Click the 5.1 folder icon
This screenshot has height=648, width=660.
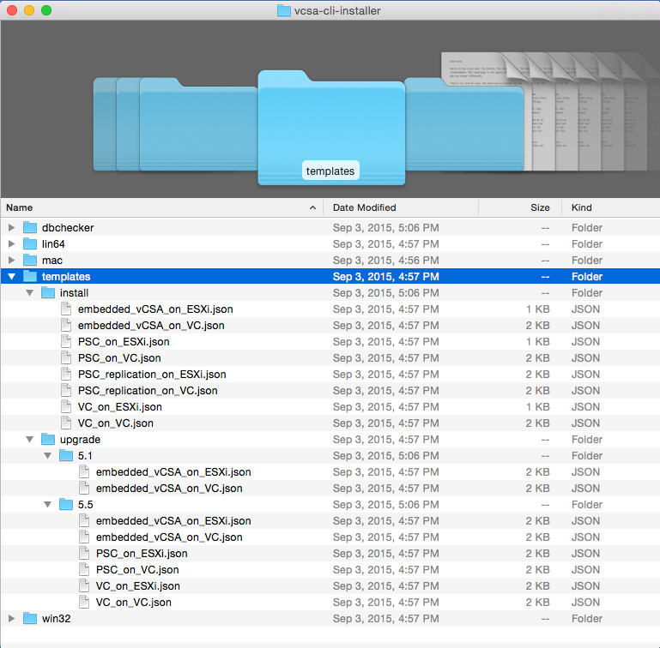(66, 456)
